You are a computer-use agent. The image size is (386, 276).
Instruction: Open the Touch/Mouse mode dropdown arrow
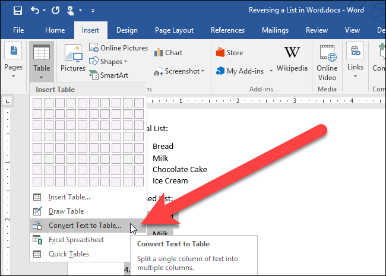point(81,10)
